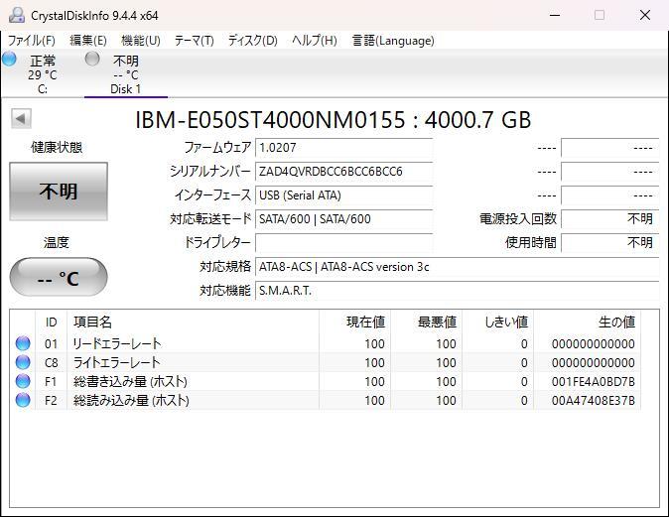Click the serial number field ZAD4QVRDBCC6BCC6BCC6
Viewport: 669px width, 517px height.
pyautogui.click(x=343, y=172)
